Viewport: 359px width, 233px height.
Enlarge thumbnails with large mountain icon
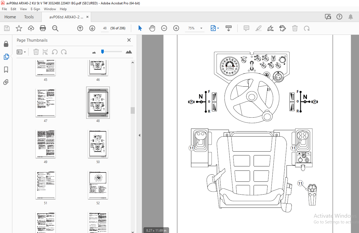click(x=129, y=52)
